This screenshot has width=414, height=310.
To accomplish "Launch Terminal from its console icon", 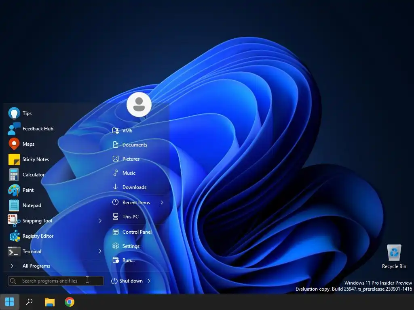I will coord(14,251).
